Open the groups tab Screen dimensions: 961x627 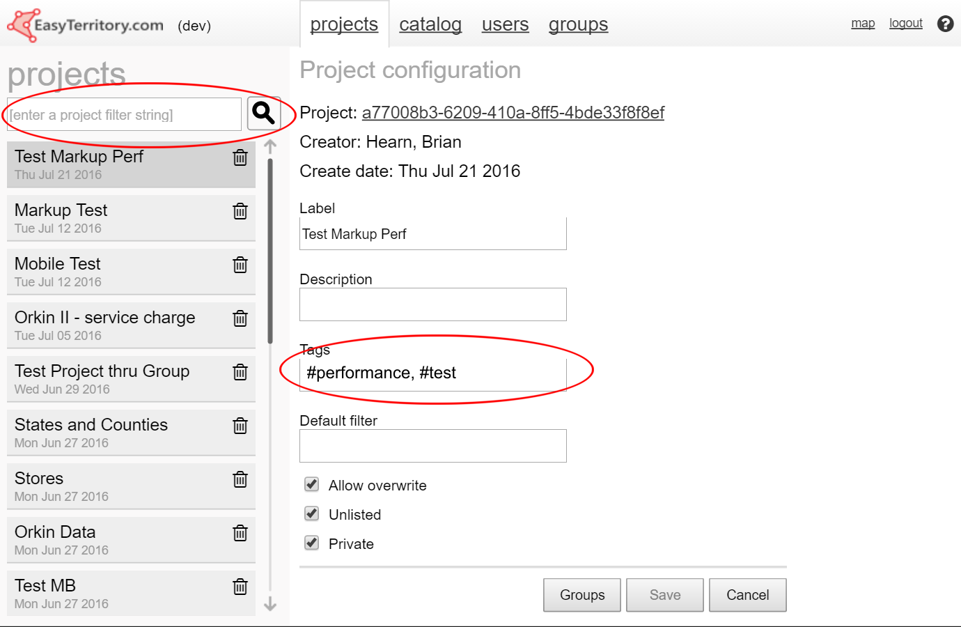pyautogui.click(x=578, y=24)
